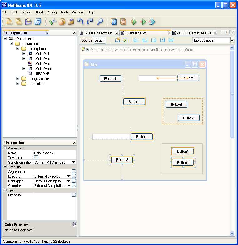Open the Project menu
This screenshot has height=245, width=238.
[x=27, y=12]
